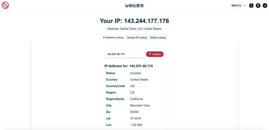This screenshot has width=269, height=130.
Task: Open the X (Twitter) social link
Action: 251,6
